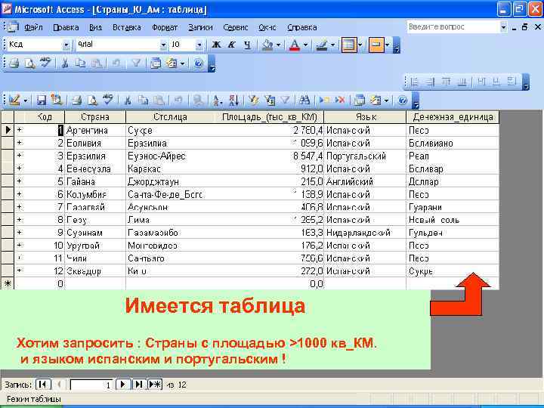
Task: Select row selector for the Боливия record
Action: point(8,143)
